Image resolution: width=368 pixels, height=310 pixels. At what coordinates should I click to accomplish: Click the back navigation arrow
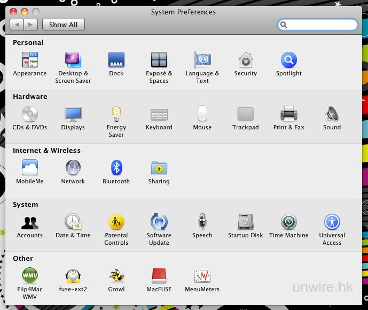pos(17,25)
